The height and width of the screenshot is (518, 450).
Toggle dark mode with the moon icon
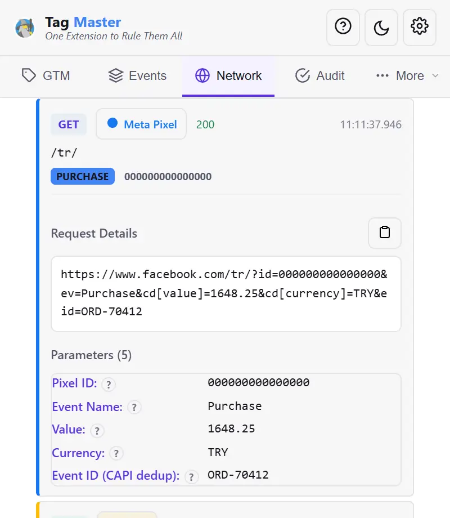[381, 28]
